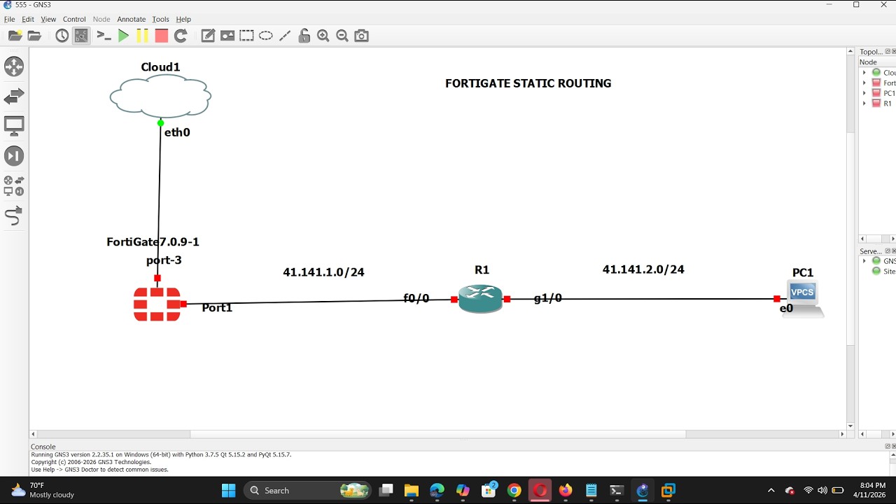The width and height of the screenshot is (896, 504).
Task: Open the snapshots manager clock icon
Action: pyautogui.click(x=62, y=36)
